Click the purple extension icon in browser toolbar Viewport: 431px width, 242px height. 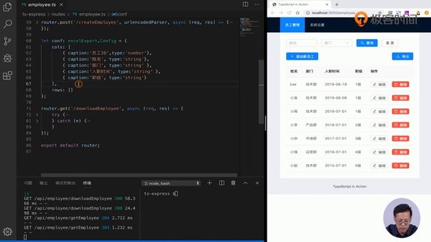[407, 13]
